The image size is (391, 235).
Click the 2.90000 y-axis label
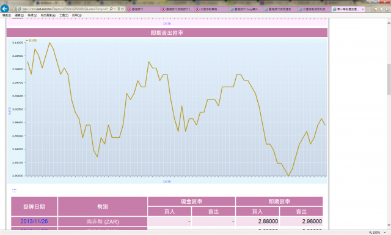[x=18, y=176]
